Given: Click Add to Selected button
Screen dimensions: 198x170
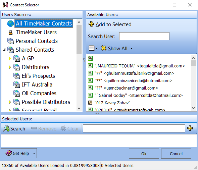Looking at the screenshot, I should (x=110, y=24).
